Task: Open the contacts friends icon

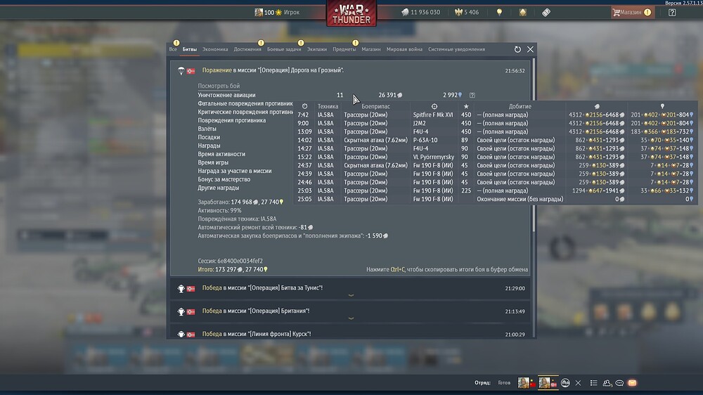Action: [607, 383]
